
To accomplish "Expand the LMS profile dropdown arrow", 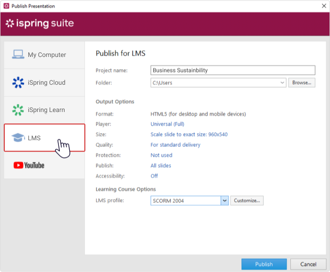I will tap(224, 200).
